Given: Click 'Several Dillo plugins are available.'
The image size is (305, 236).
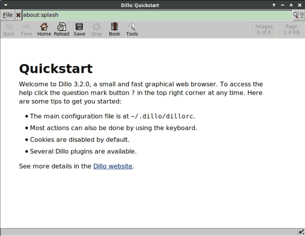Looking at the screenshot, I should [x=83, y=151].
